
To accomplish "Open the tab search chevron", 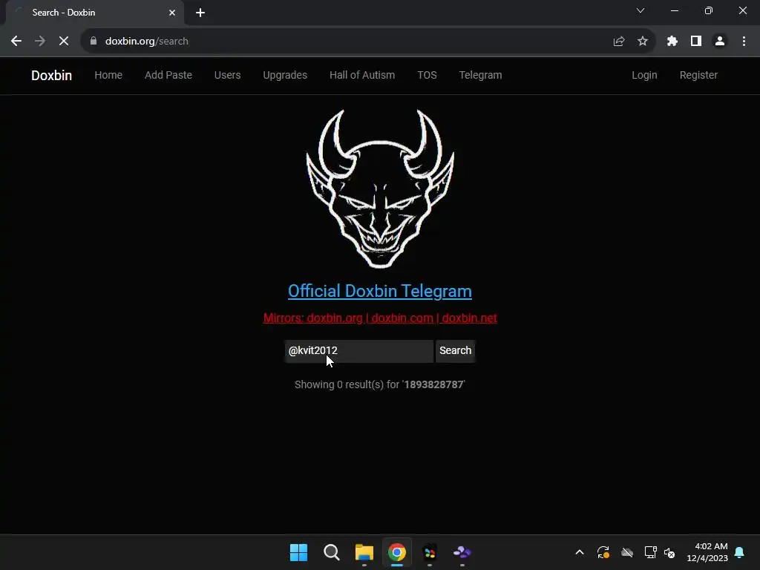I will point(641,10).
